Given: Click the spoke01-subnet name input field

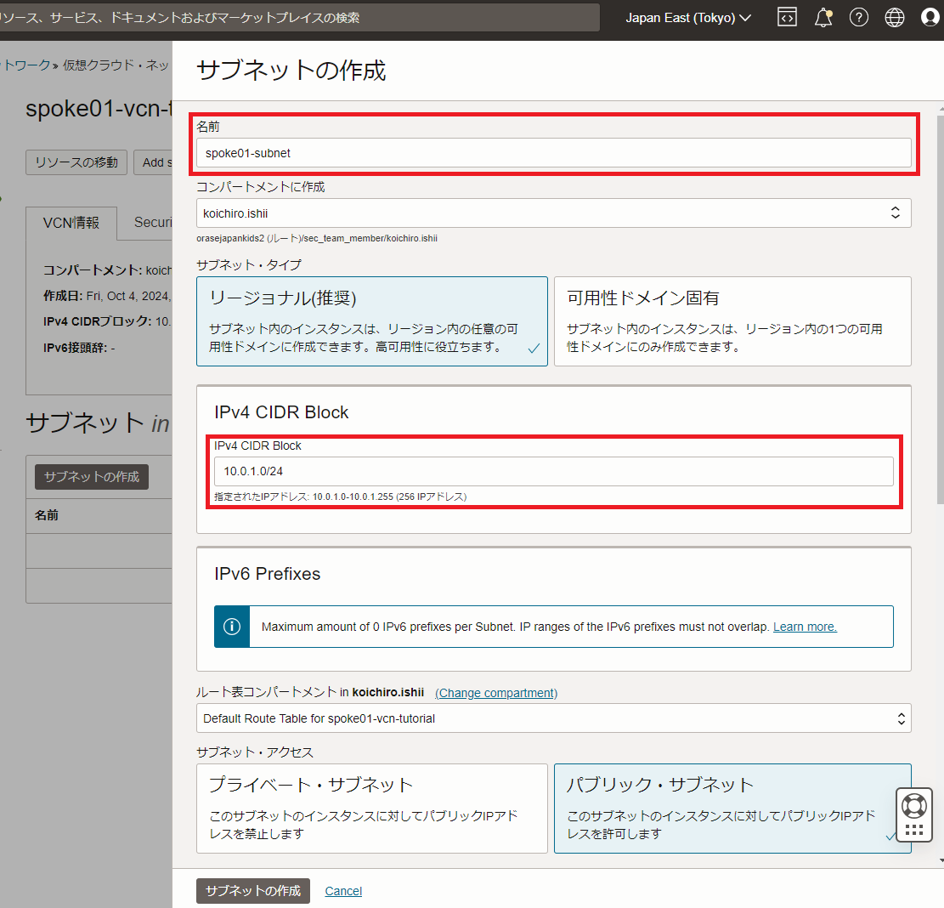Looking at the screenshot, I should [553, 153].
